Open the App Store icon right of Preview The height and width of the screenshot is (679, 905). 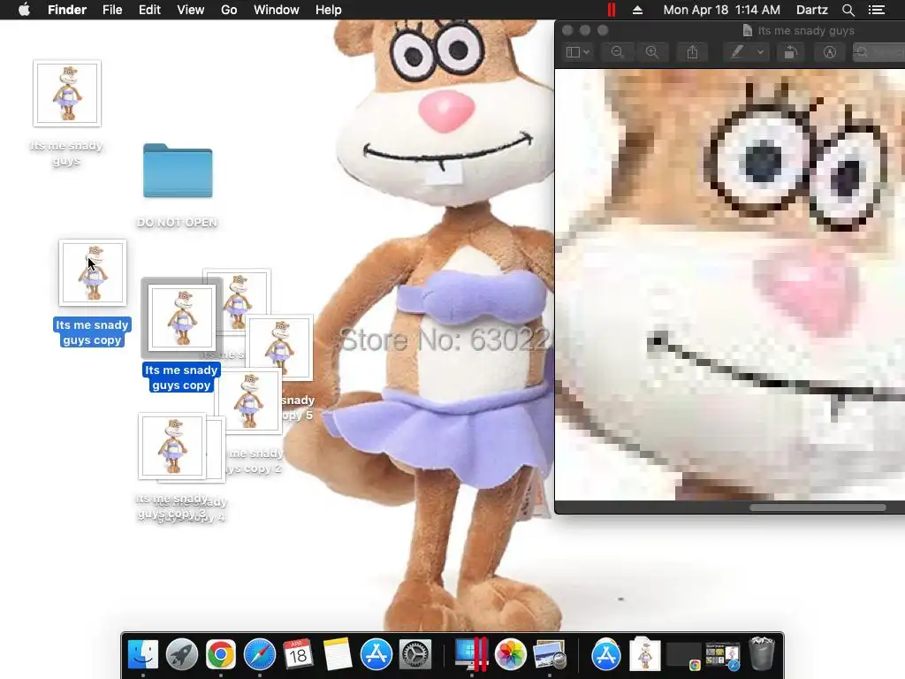tap(605, 654)
